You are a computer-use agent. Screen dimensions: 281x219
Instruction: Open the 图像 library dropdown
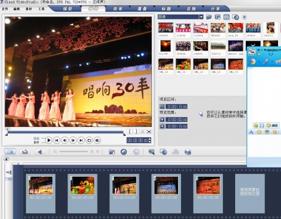(201, 17)
